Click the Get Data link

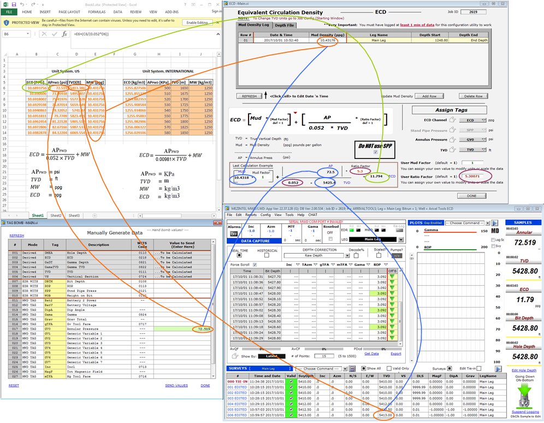point(371,354)
